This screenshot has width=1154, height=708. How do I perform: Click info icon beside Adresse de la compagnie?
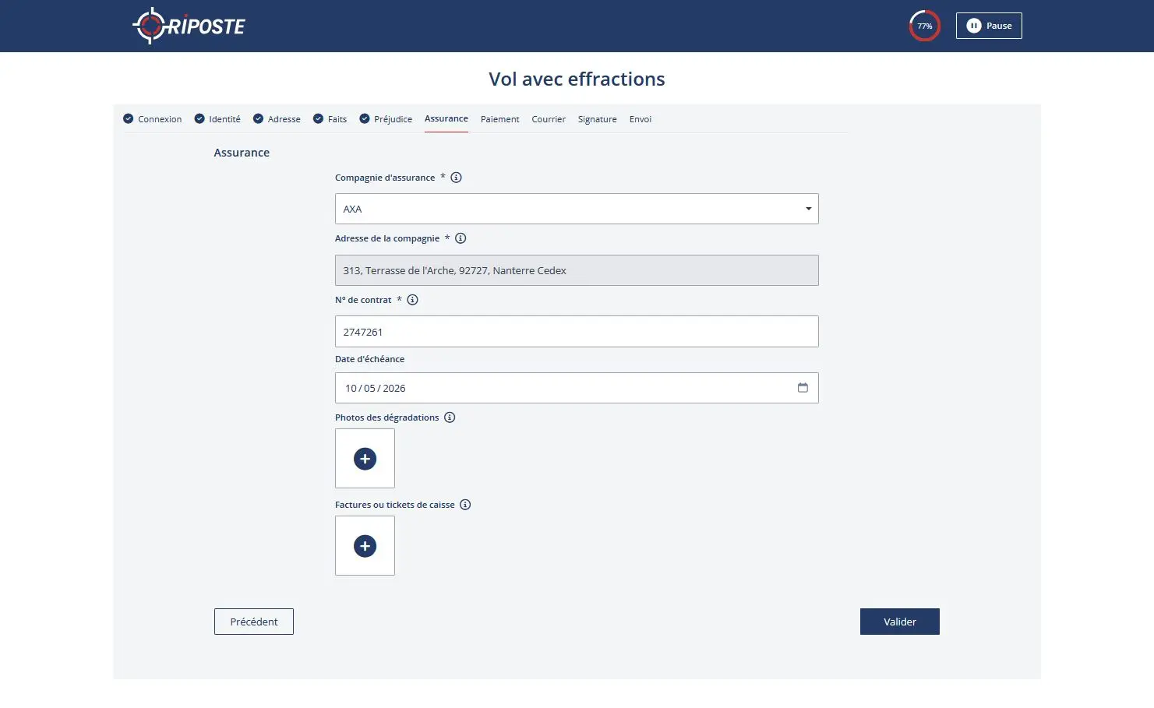(461, 238)
